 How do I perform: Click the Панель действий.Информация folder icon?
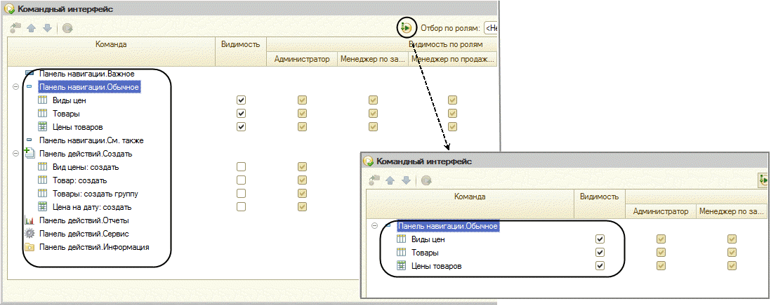[x=29, y=247]
